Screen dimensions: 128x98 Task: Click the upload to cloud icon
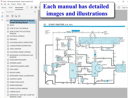point(32,8)
